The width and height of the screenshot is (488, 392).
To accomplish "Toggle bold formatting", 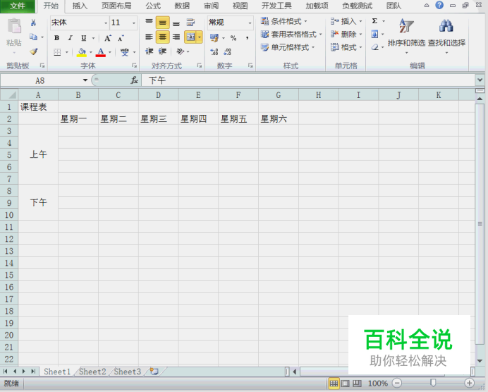I will (x=56, y=38).
